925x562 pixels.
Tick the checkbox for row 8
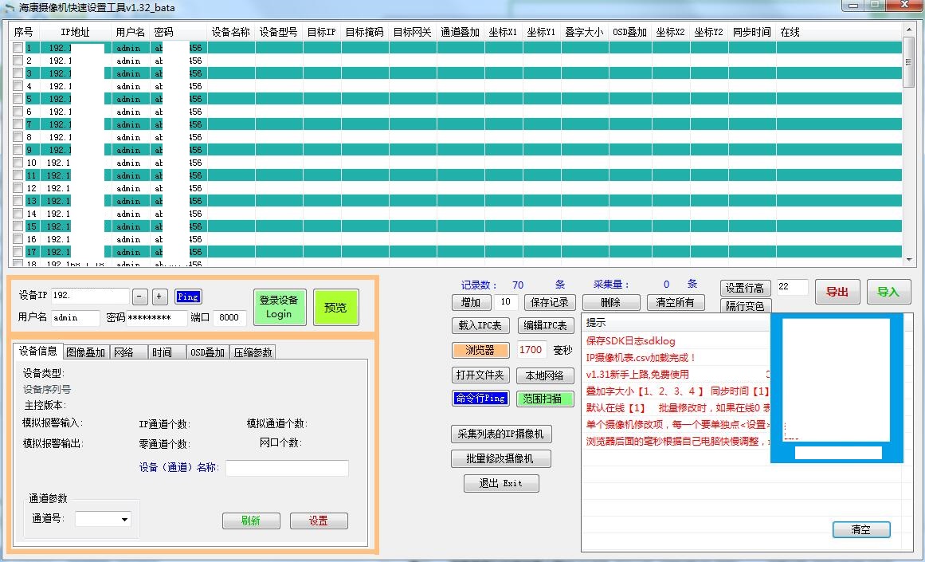pyautogui.click(x=18, y=137)
